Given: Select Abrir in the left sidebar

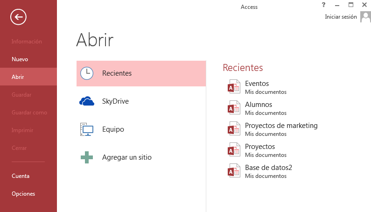Looking at the screenshot, I should 18,77.
